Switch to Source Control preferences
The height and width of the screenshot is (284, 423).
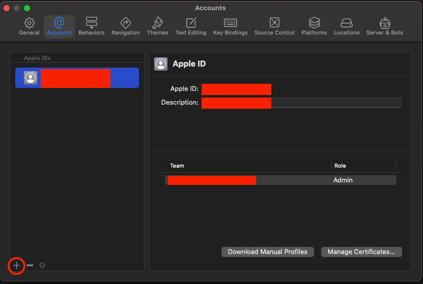click(x=274, y=26)
